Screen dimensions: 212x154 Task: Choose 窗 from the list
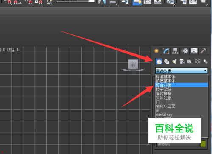[181, 110]
